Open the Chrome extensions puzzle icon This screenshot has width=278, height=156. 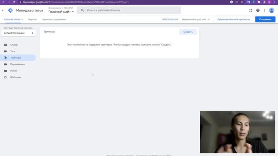pos(259,2)
